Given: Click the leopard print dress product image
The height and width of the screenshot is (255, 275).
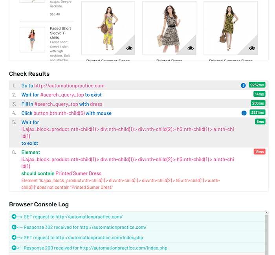Looking at the screenshot, I should pyautogui.click(x=169, y=28).
